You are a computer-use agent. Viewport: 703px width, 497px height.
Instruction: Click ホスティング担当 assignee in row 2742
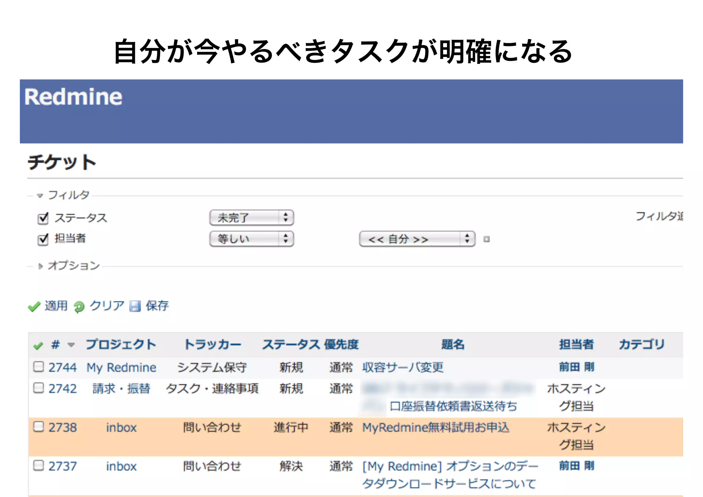click(576, 397)
